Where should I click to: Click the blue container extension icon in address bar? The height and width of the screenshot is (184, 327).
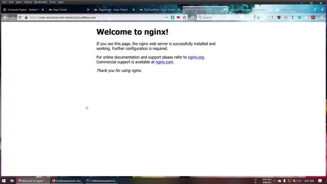pos(173,17)
